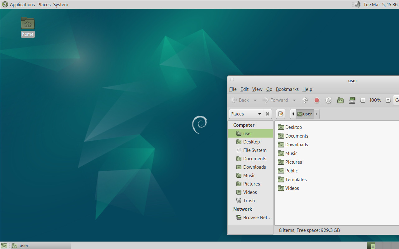This screenshot has width=399, height=249.
Task: Open the Forward button history dropdown
Action: tap(294, 100)
